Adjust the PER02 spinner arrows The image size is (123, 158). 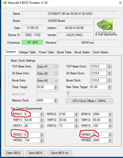point(42,141)
